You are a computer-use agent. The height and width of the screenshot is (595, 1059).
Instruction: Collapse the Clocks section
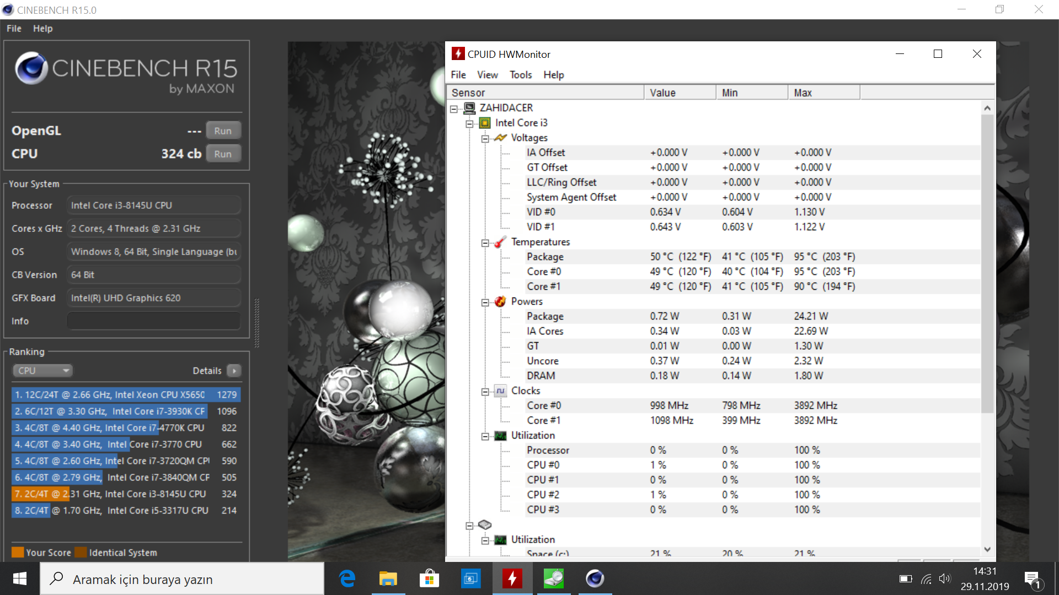point(485,392)
